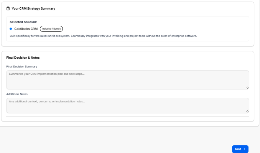The width and height of the screenshot is (260, 153).
Task: Click the 'Final Decision Summary' field label
Action: 22,66
